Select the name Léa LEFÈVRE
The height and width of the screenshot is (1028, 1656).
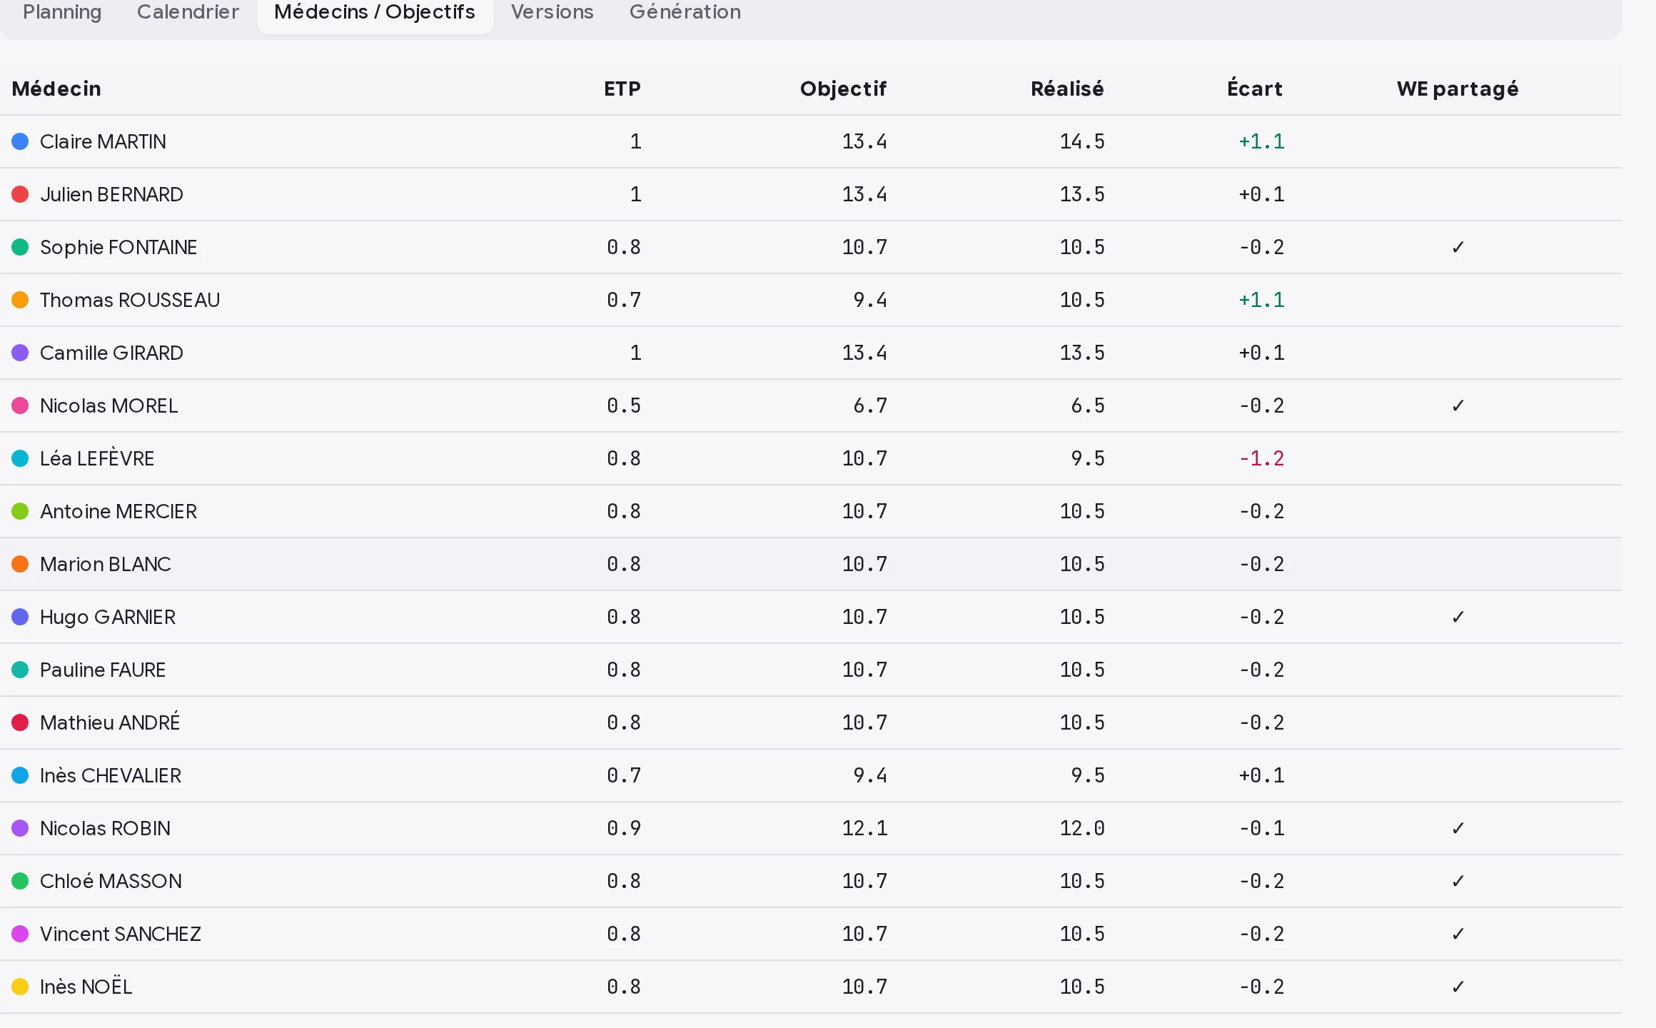click(x=97, y=458)
